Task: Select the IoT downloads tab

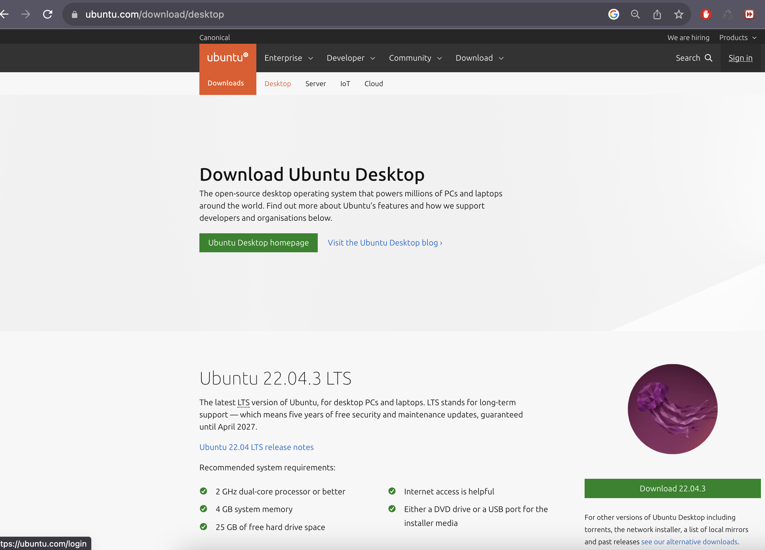Action: point(345,83)
